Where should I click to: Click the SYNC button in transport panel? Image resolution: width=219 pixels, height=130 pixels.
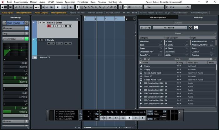point(150,119)
